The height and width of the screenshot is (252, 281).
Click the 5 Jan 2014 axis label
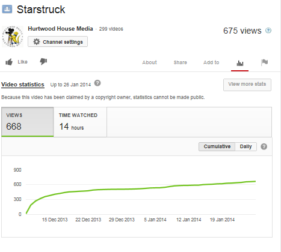point(155,220)
